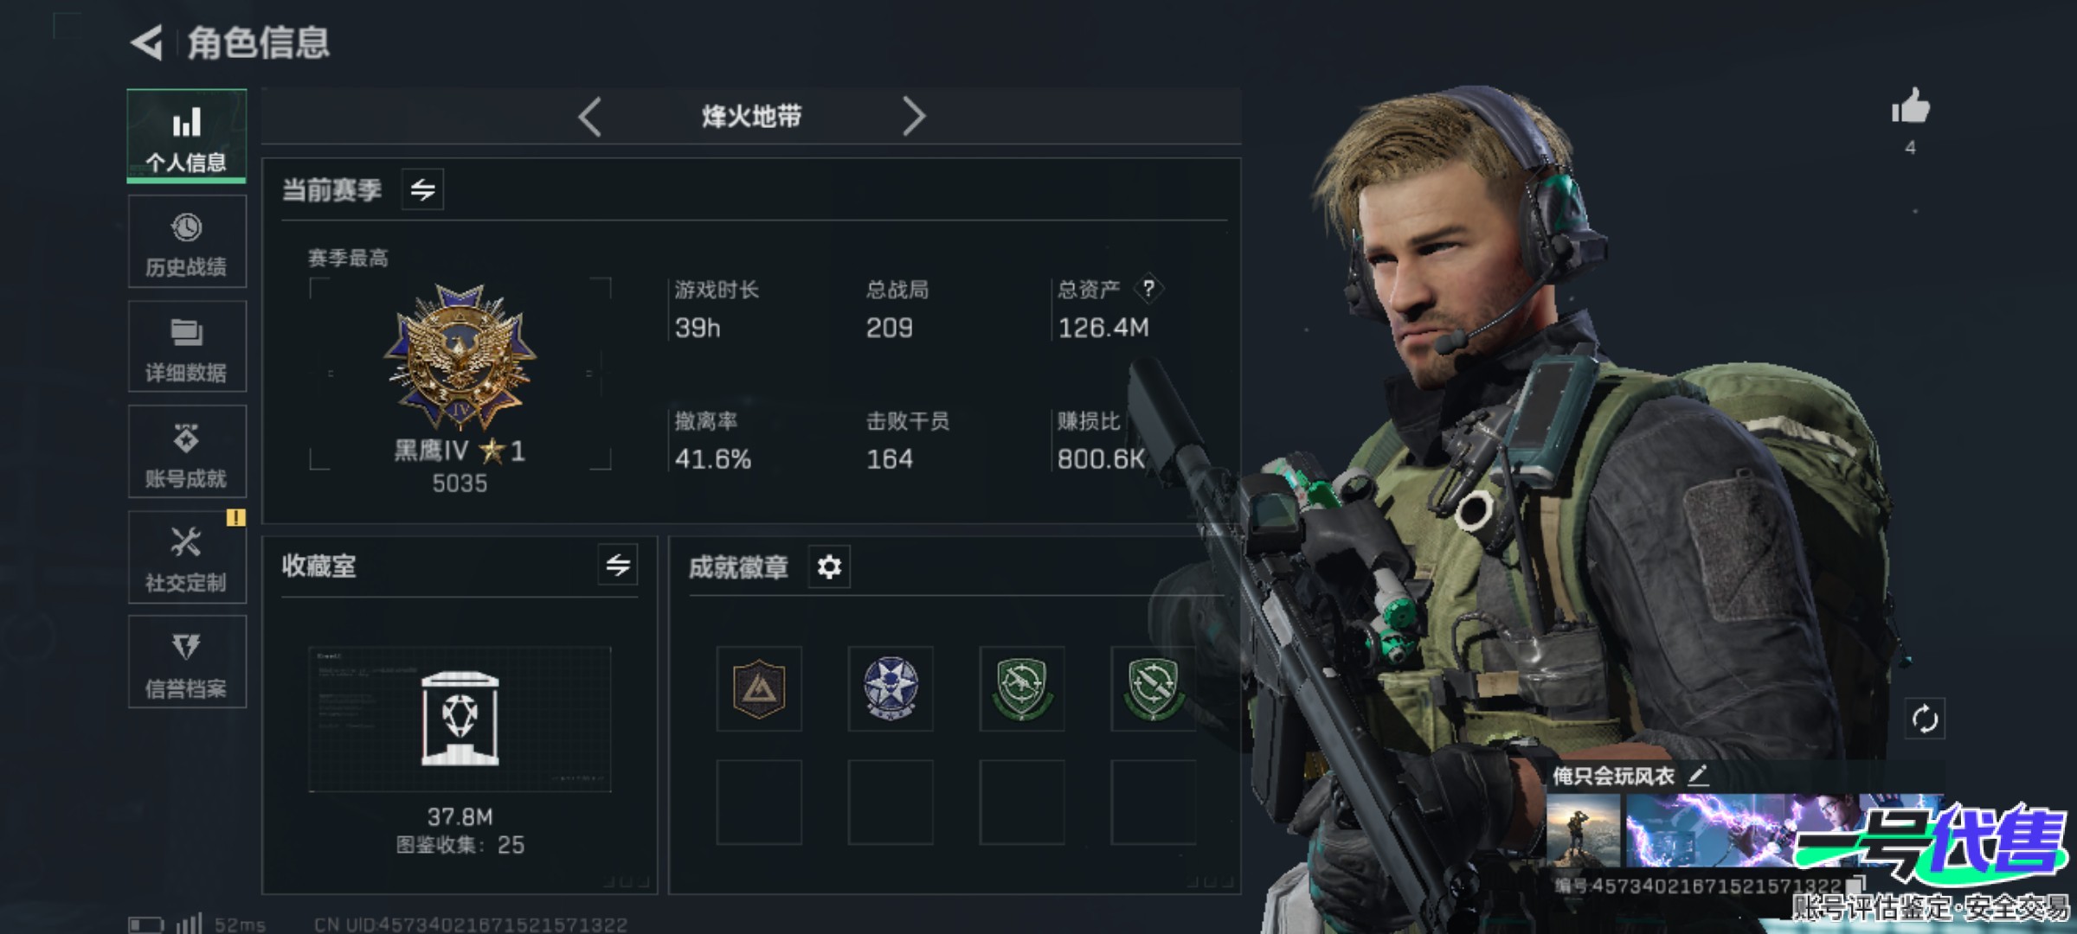Open the 收藏室 collection display showing 37.8M

[460, 720]
